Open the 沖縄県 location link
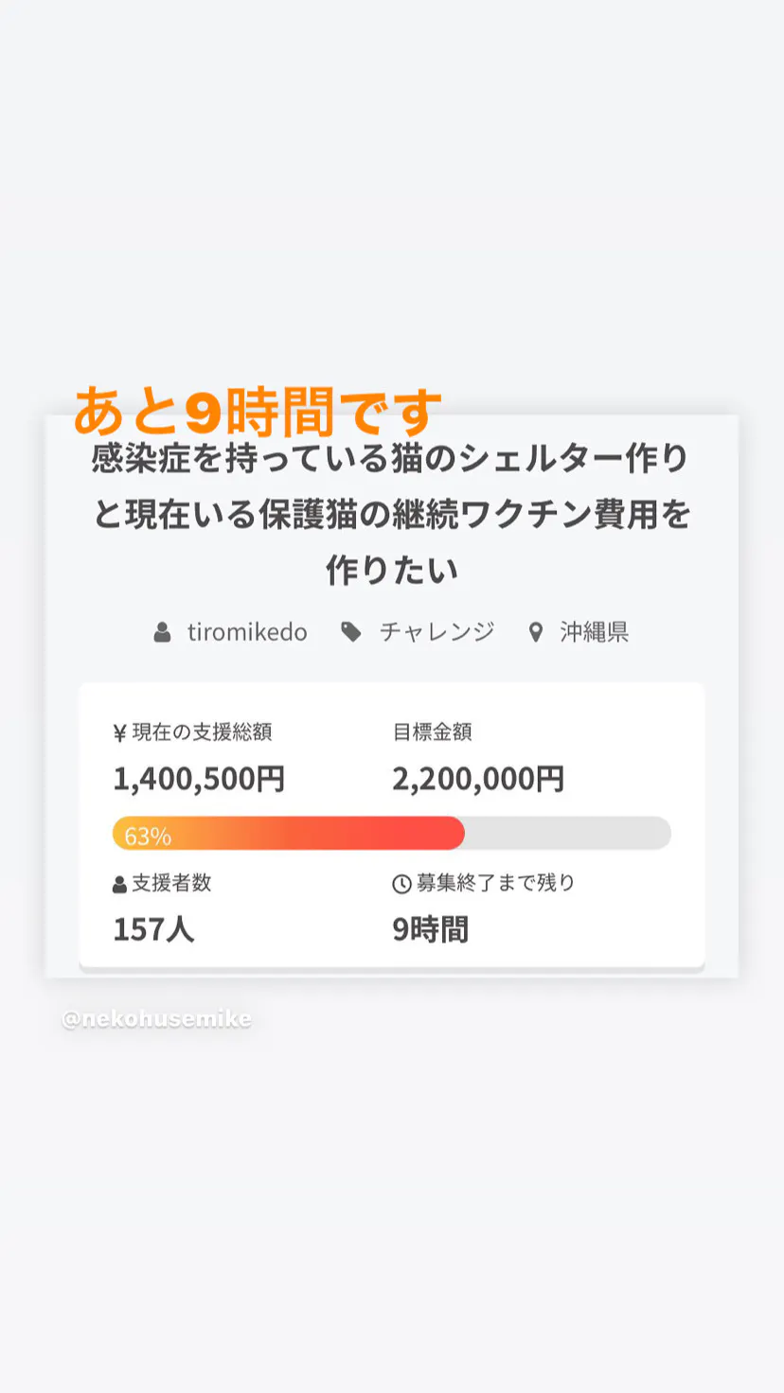 pyautogui.click(x=594, y=632)
